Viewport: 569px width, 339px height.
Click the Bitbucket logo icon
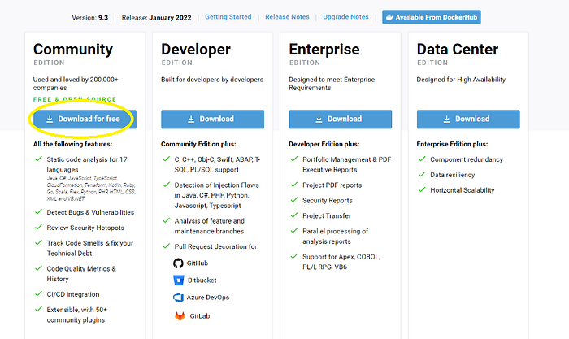179,280
